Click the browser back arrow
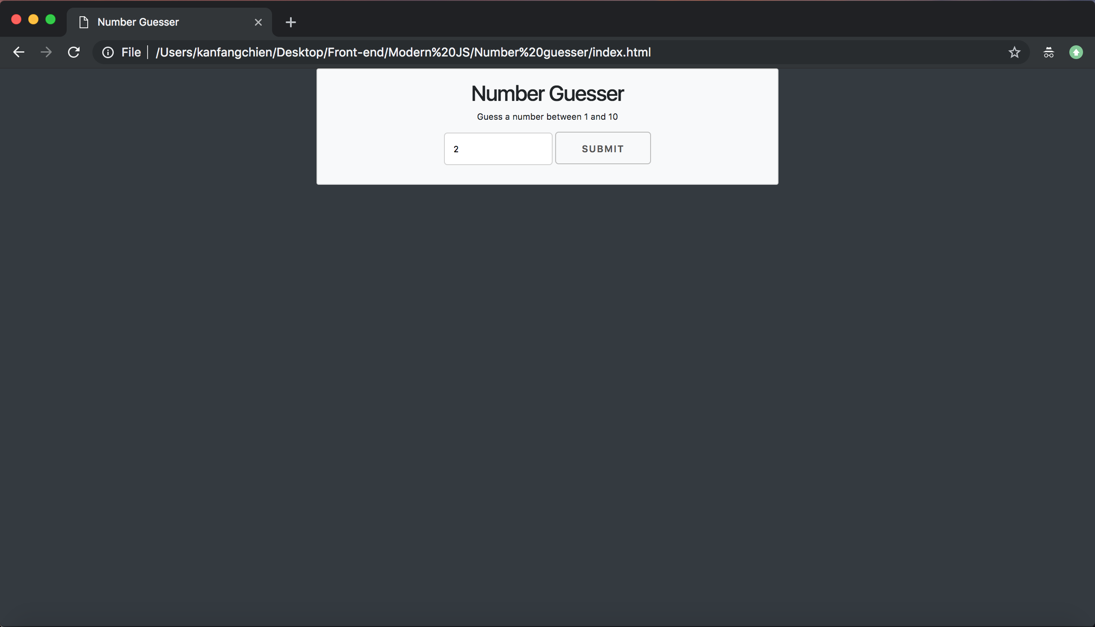The image size is (1095, 627). (x=18, y=52)
